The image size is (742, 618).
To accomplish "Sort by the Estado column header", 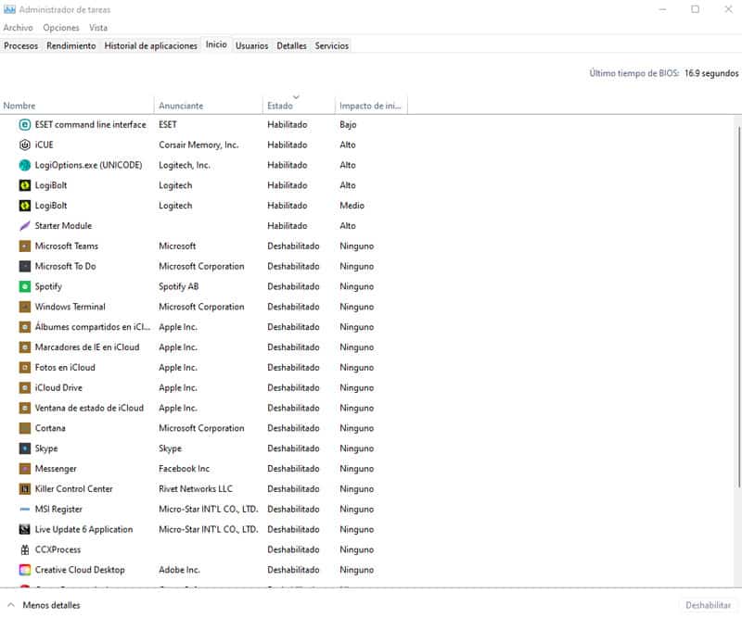I will (299, 106).
